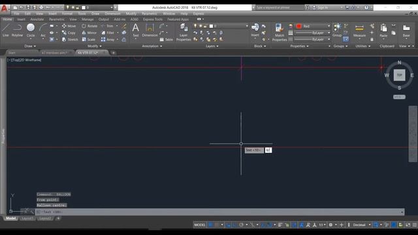
Task: Expand the Properties panel
Action: (299, 46)
